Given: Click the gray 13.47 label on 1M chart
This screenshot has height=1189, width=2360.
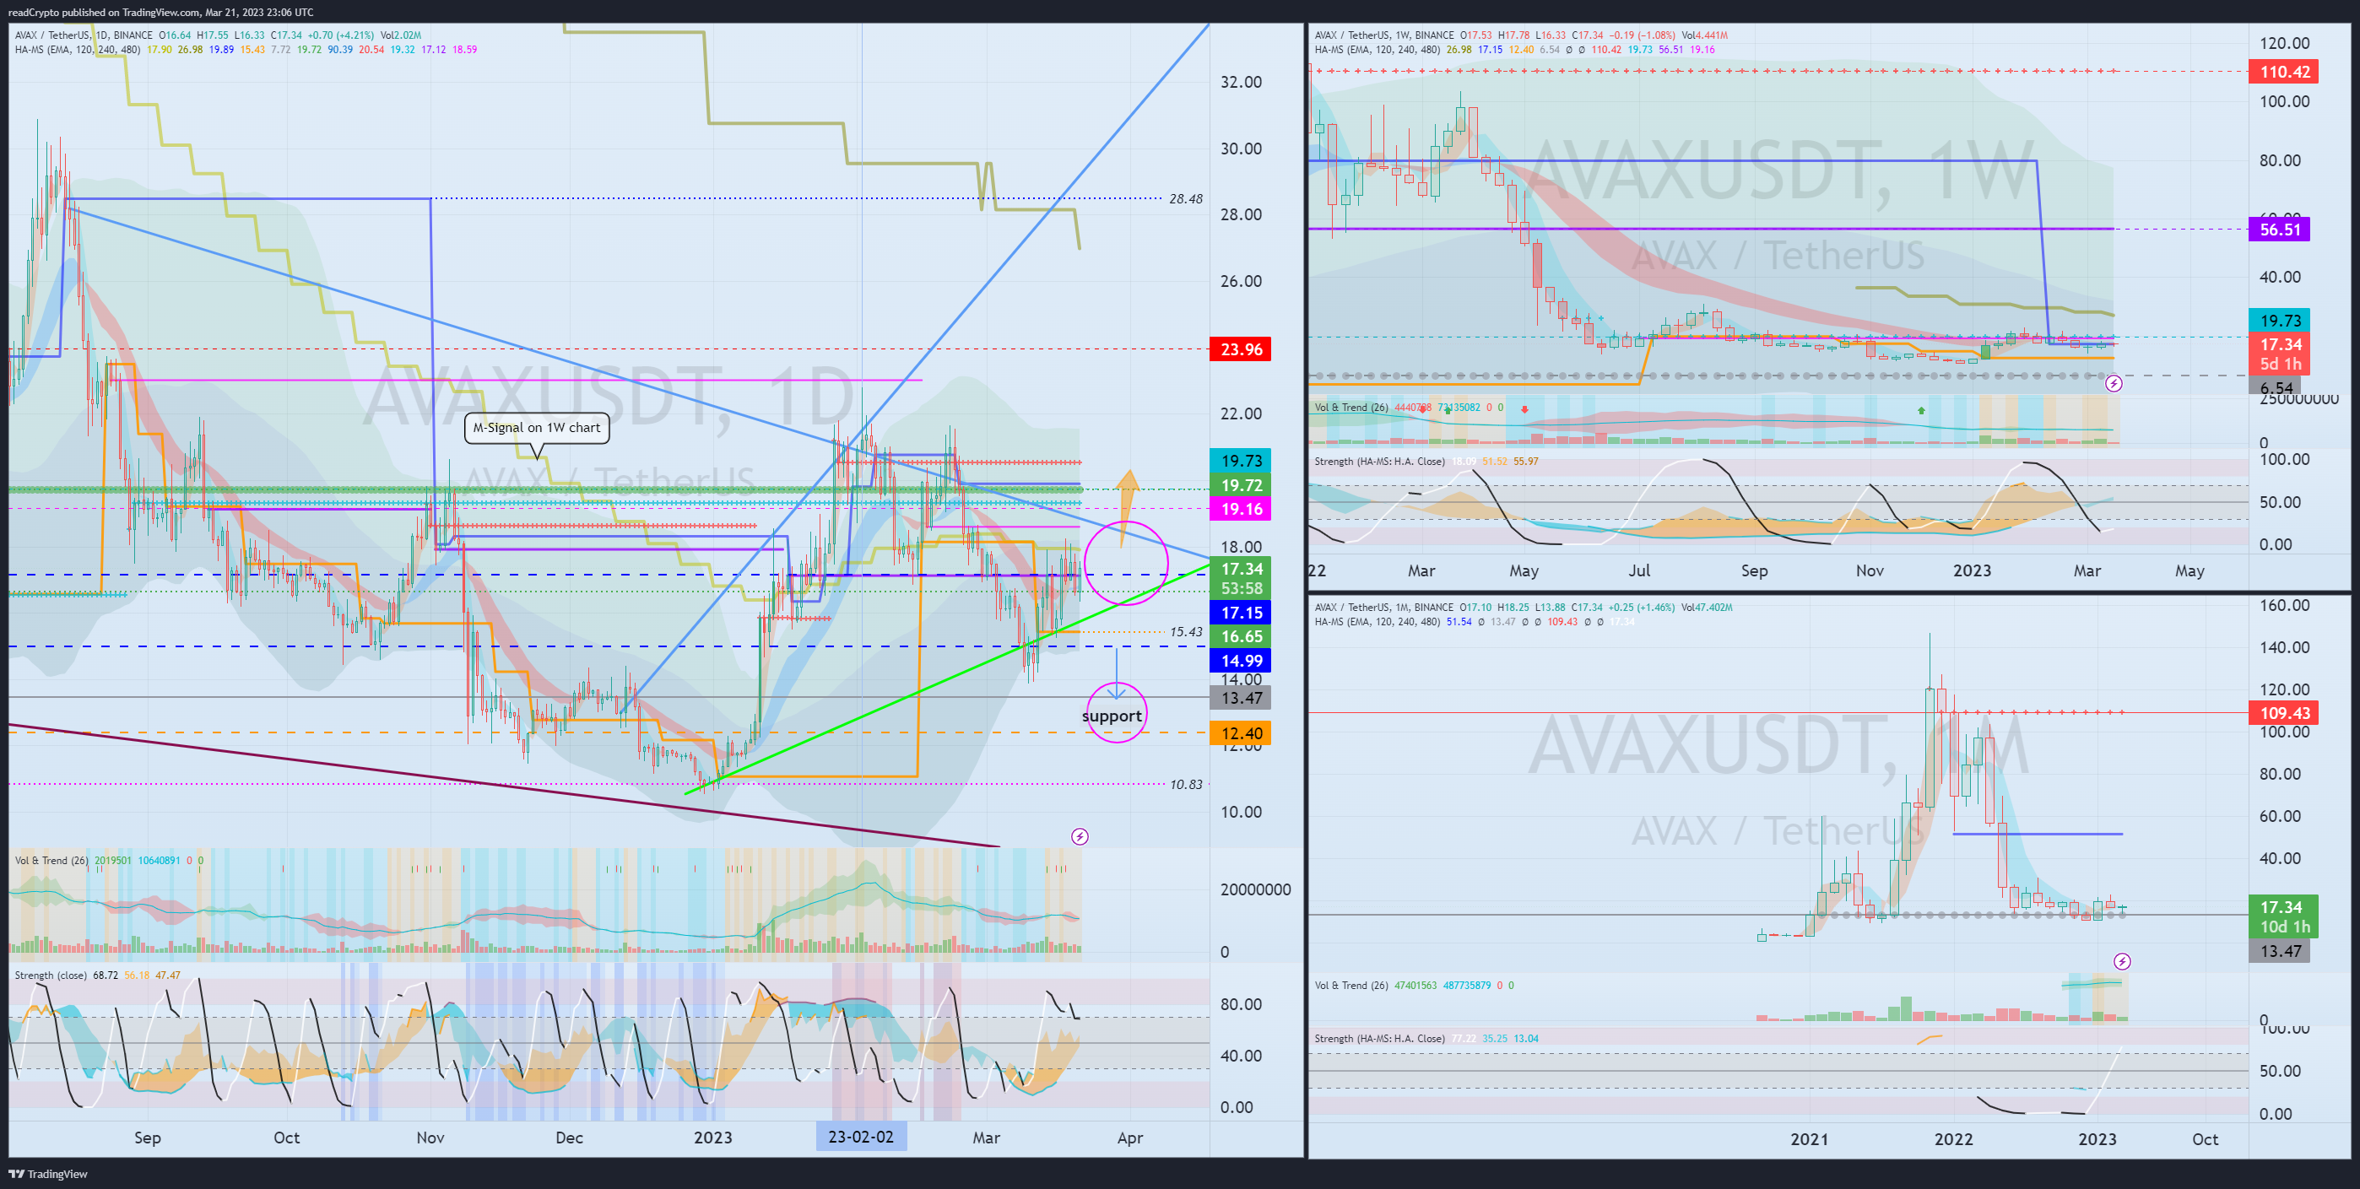Looking at the screenshot, I should click(x=2279, y=951).
